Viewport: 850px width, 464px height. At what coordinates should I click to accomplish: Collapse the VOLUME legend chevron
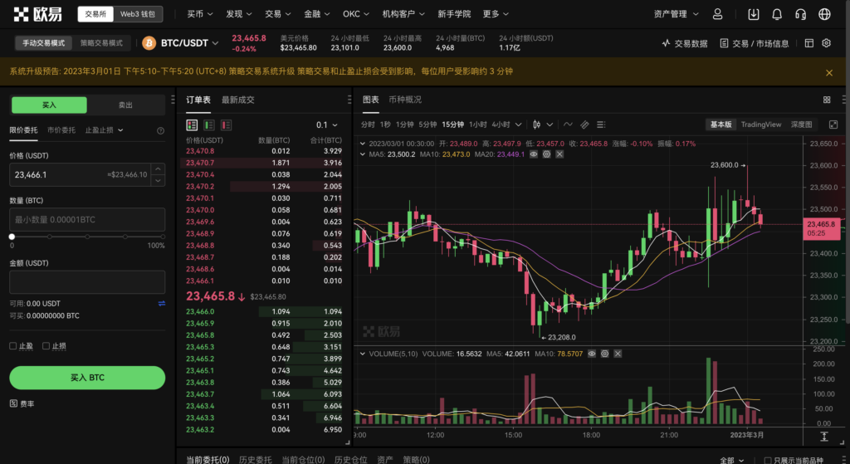click(363, 354)
